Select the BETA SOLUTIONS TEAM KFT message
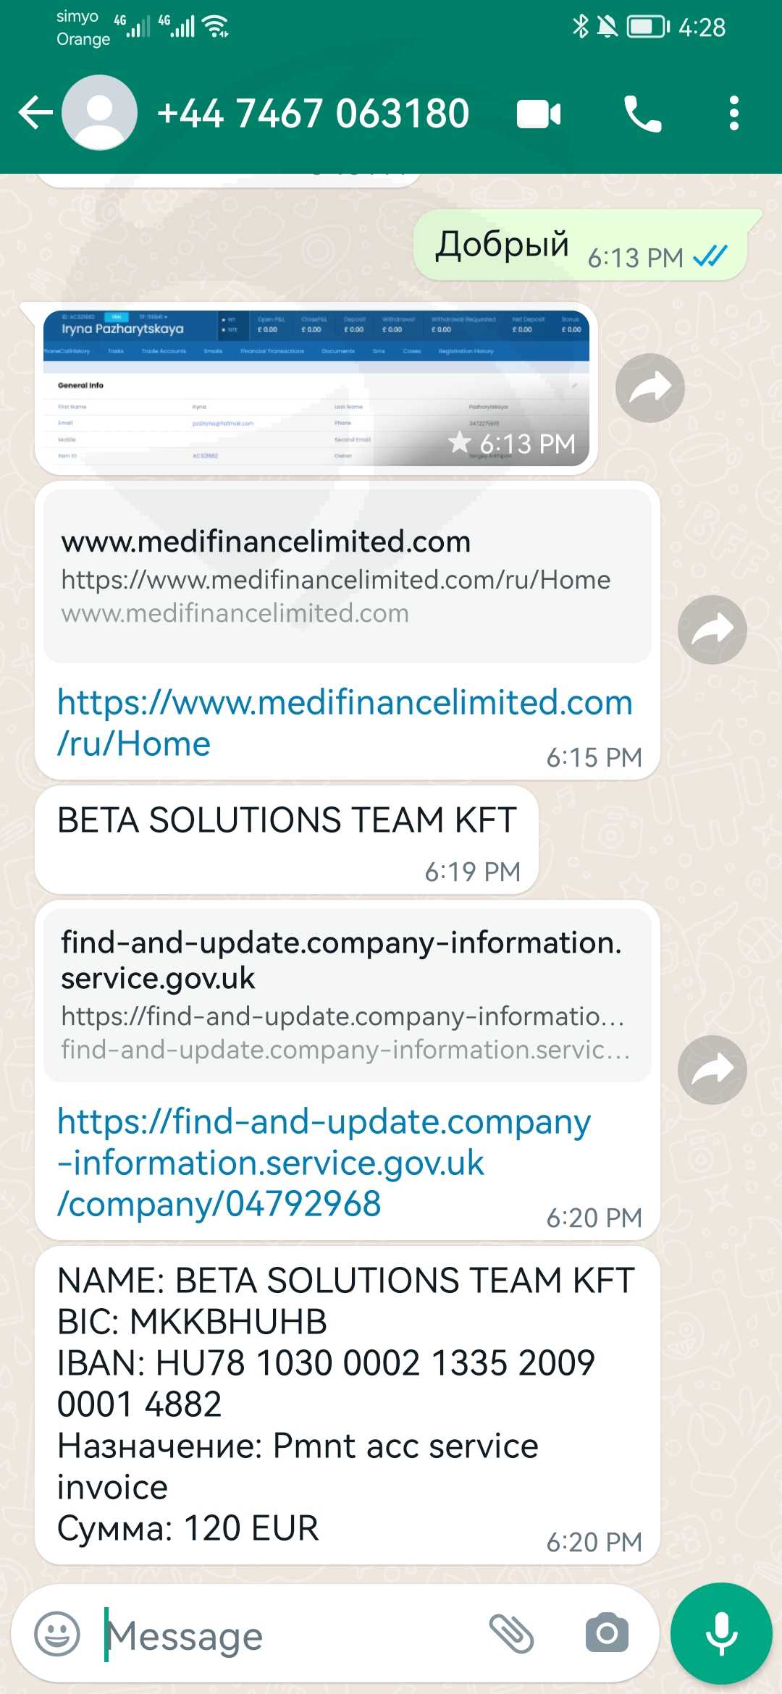The image size is (782, 1694). (x=287, y=840)
